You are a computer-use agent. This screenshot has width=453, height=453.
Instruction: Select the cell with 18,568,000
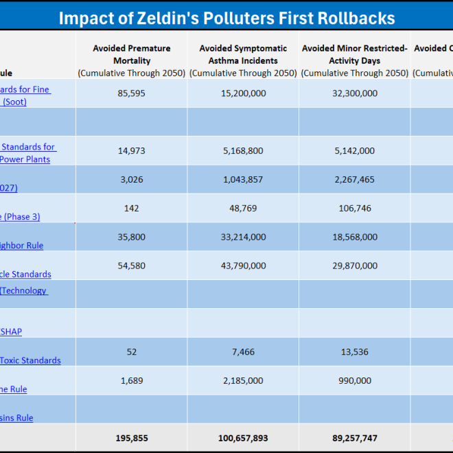point(354,237)
